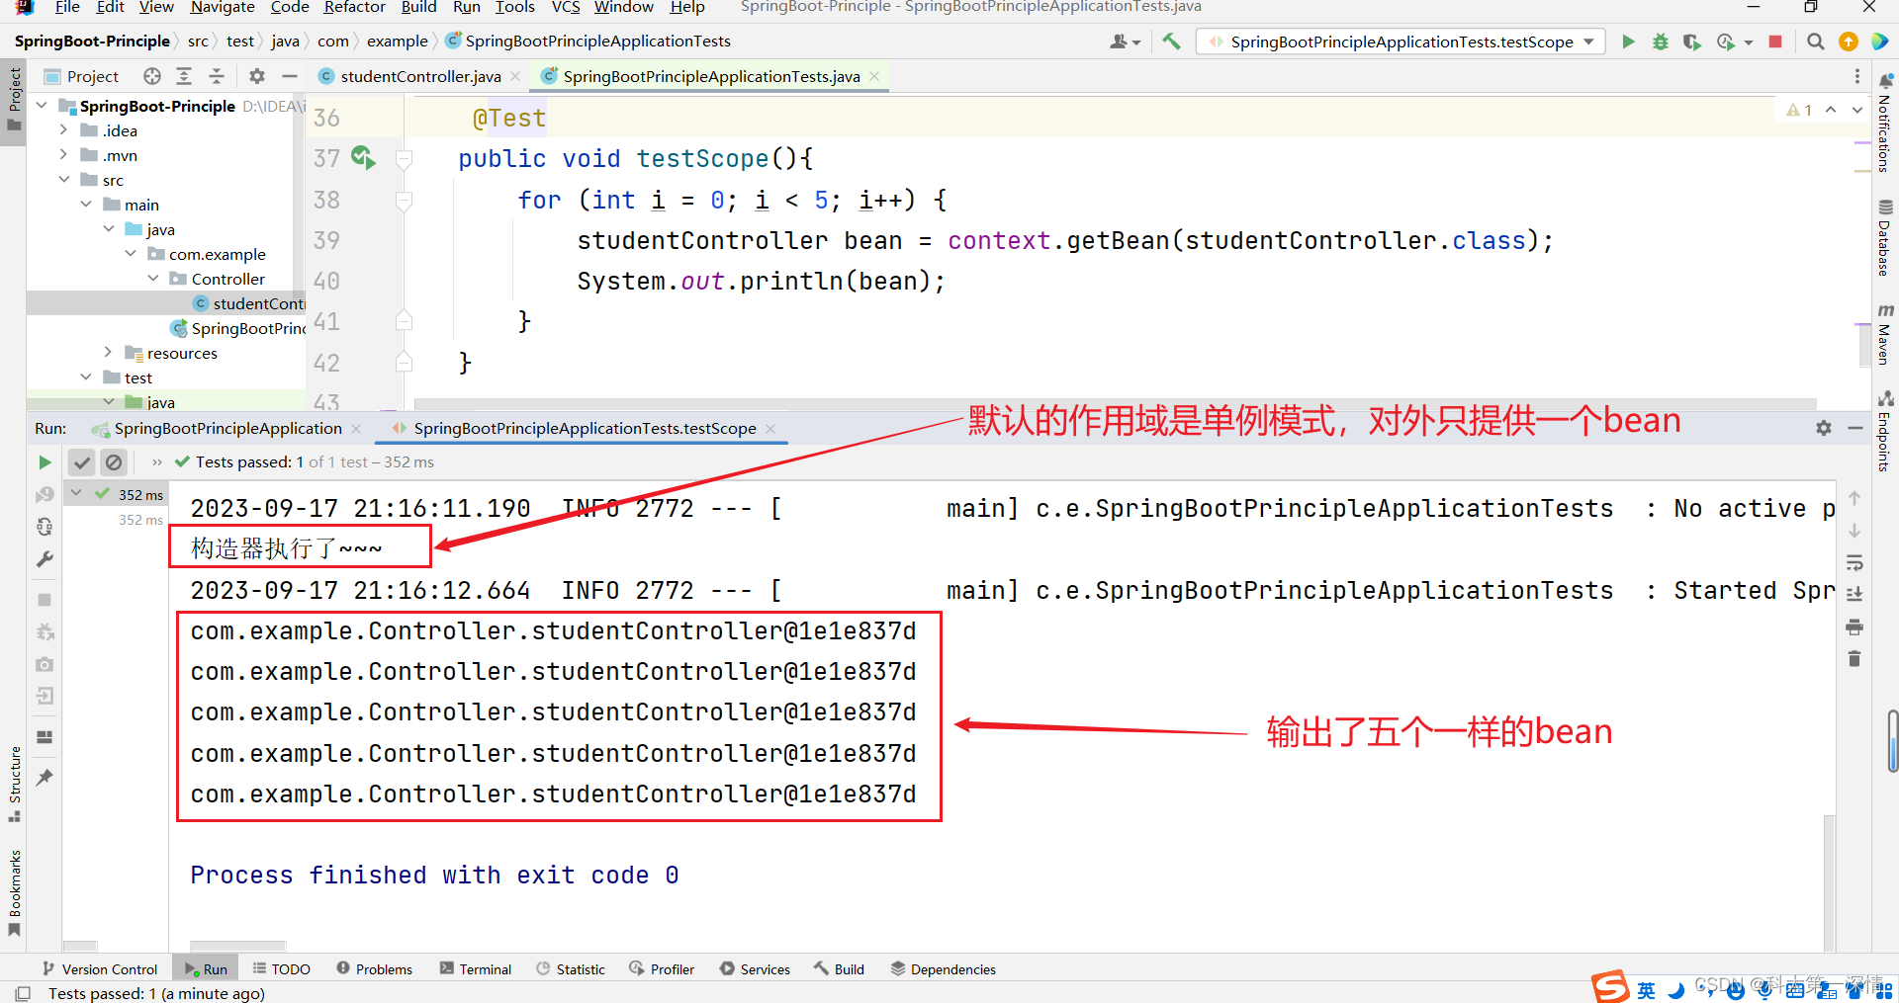Jump to previous highlighted error arrow
This screenshot has height=1003, width=1899.
coord(1831,110)
